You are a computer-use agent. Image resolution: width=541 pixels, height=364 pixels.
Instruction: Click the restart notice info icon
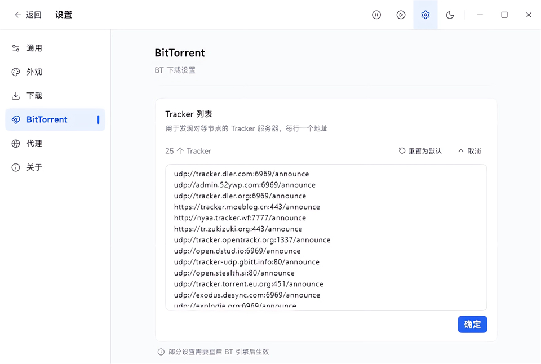tap(161, 352)
